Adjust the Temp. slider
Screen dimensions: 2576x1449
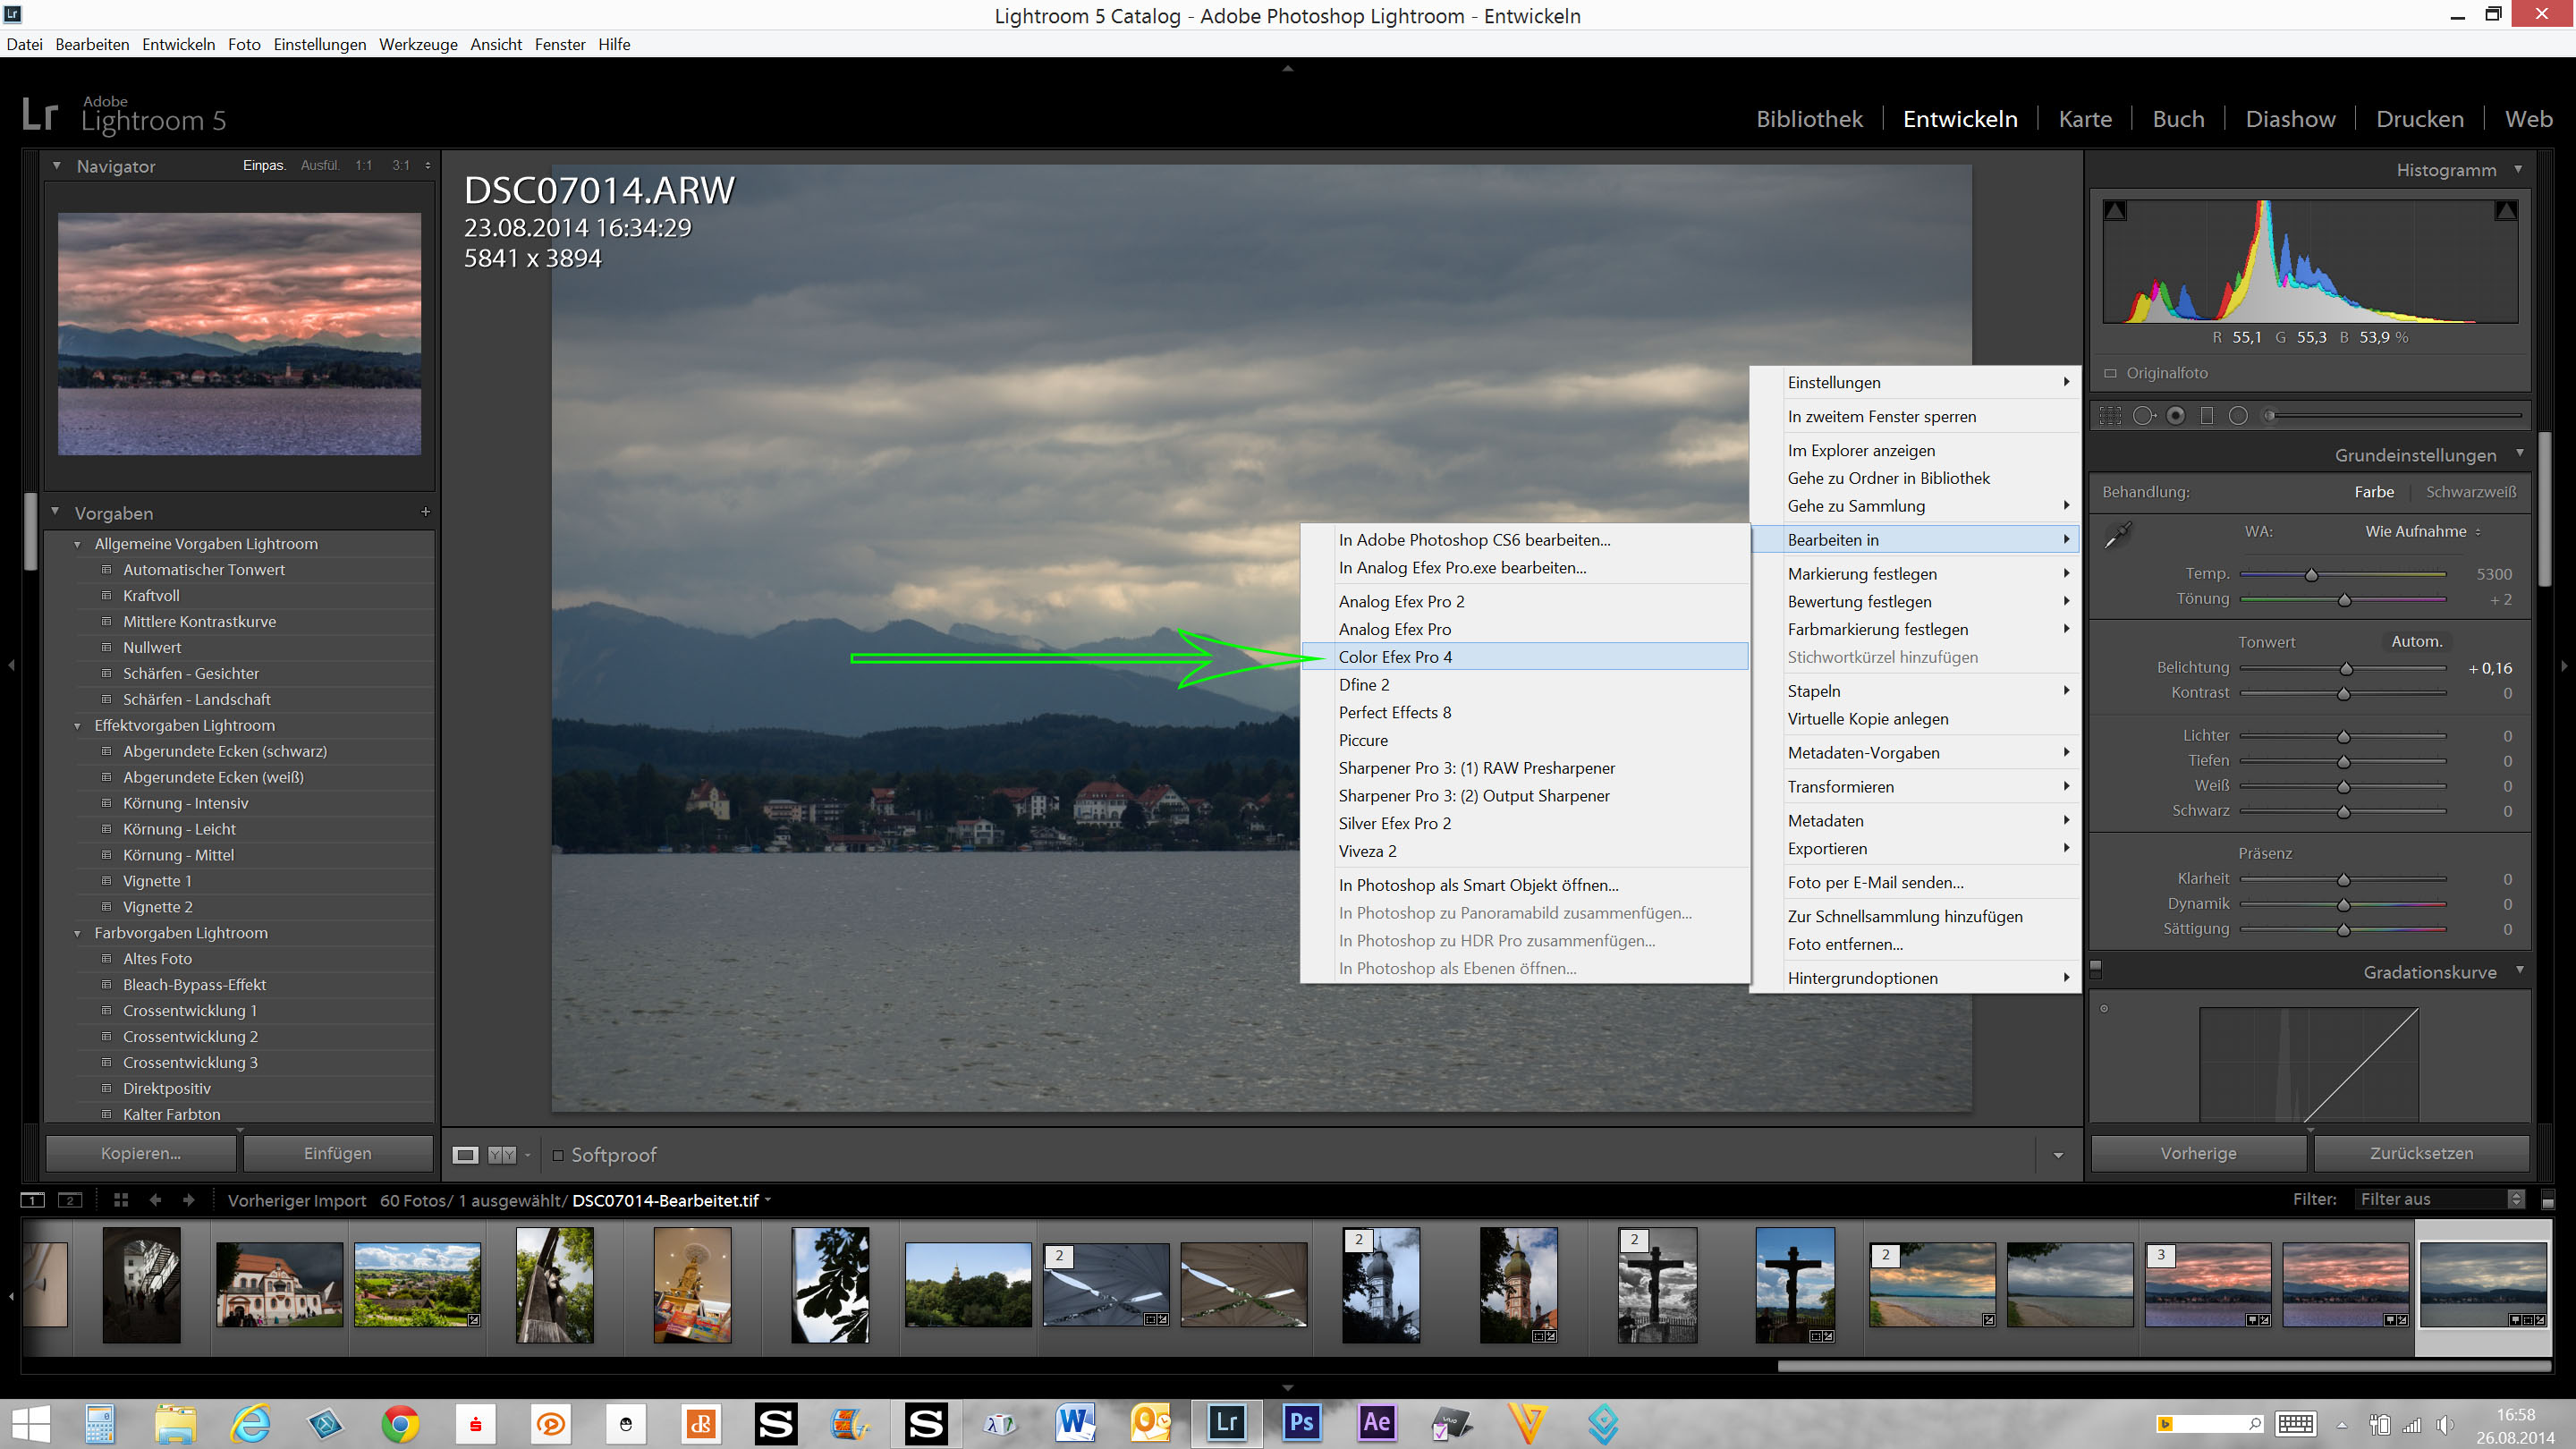pos(2311,574)
